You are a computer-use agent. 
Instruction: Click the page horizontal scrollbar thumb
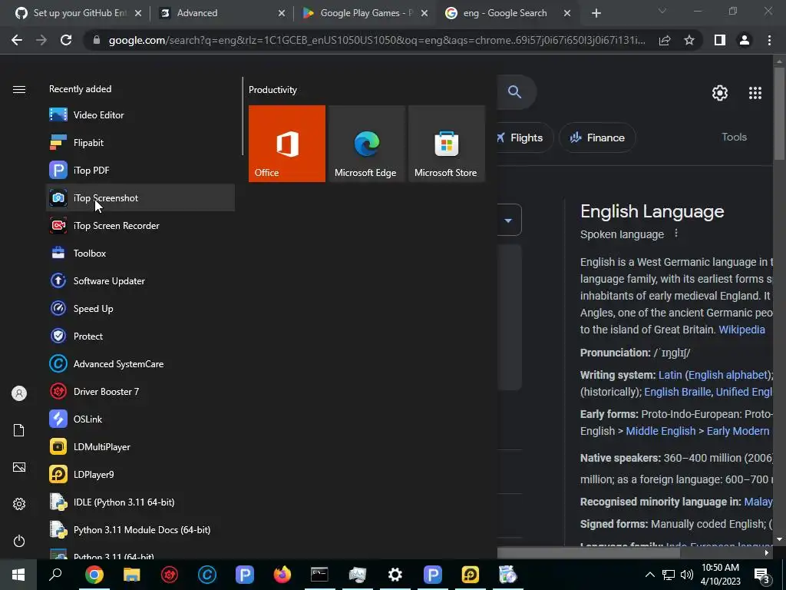(x=589, y=553)
